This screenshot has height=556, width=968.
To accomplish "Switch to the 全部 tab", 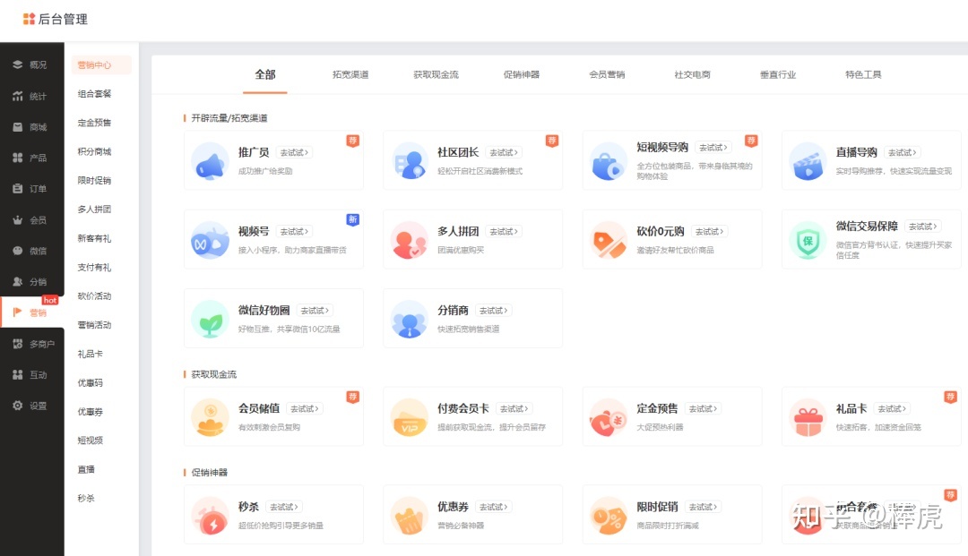I will (x=264, y=74).
